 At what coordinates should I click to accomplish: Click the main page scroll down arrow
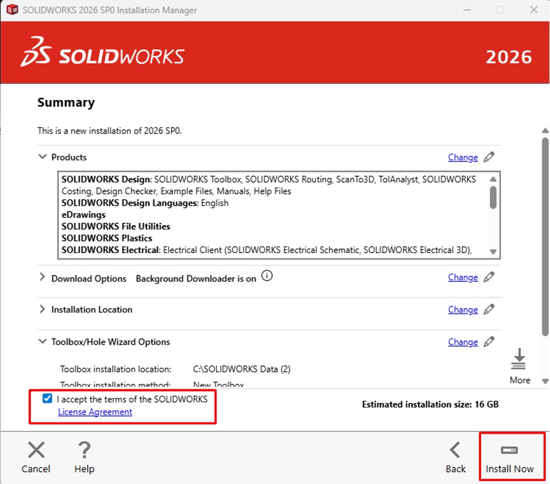coord(545,382)
